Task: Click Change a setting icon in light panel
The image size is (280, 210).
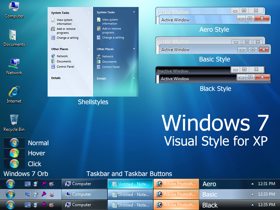Action: point(53,38)
